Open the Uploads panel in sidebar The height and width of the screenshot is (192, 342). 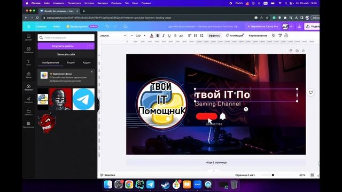coord(28,87)
